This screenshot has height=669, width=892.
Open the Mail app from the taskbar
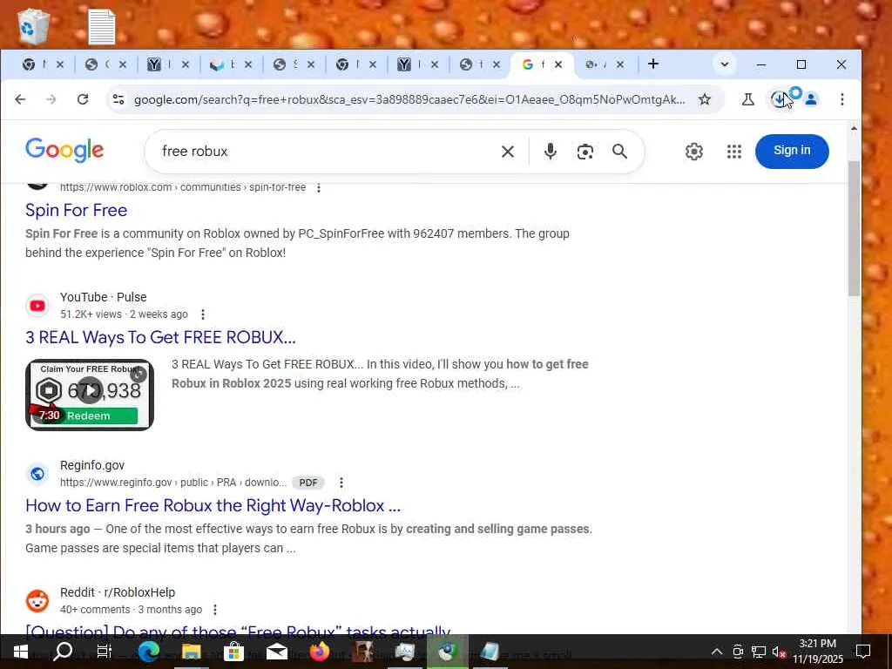(276, 652)
